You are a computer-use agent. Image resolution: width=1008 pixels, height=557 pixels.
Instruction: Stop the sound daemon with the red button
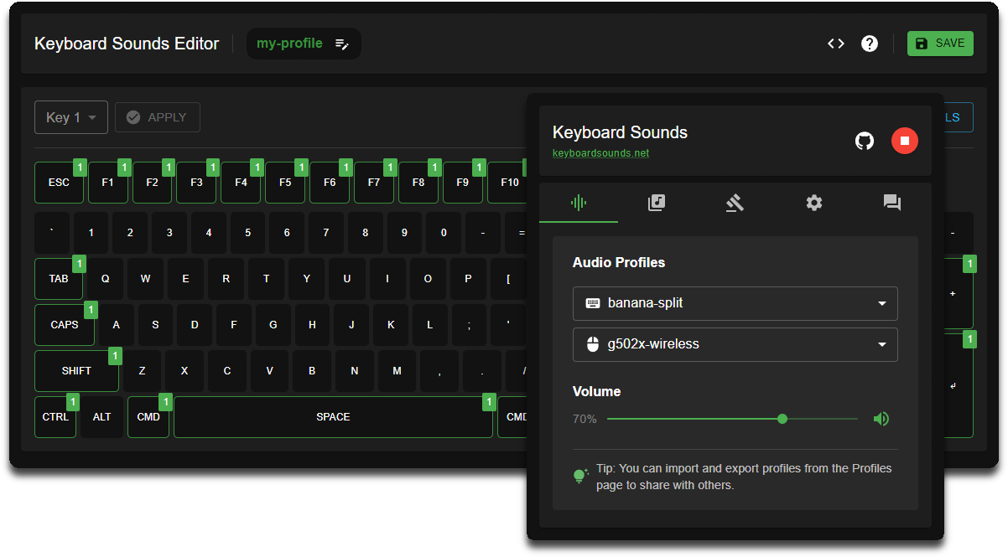coord(905,141)
